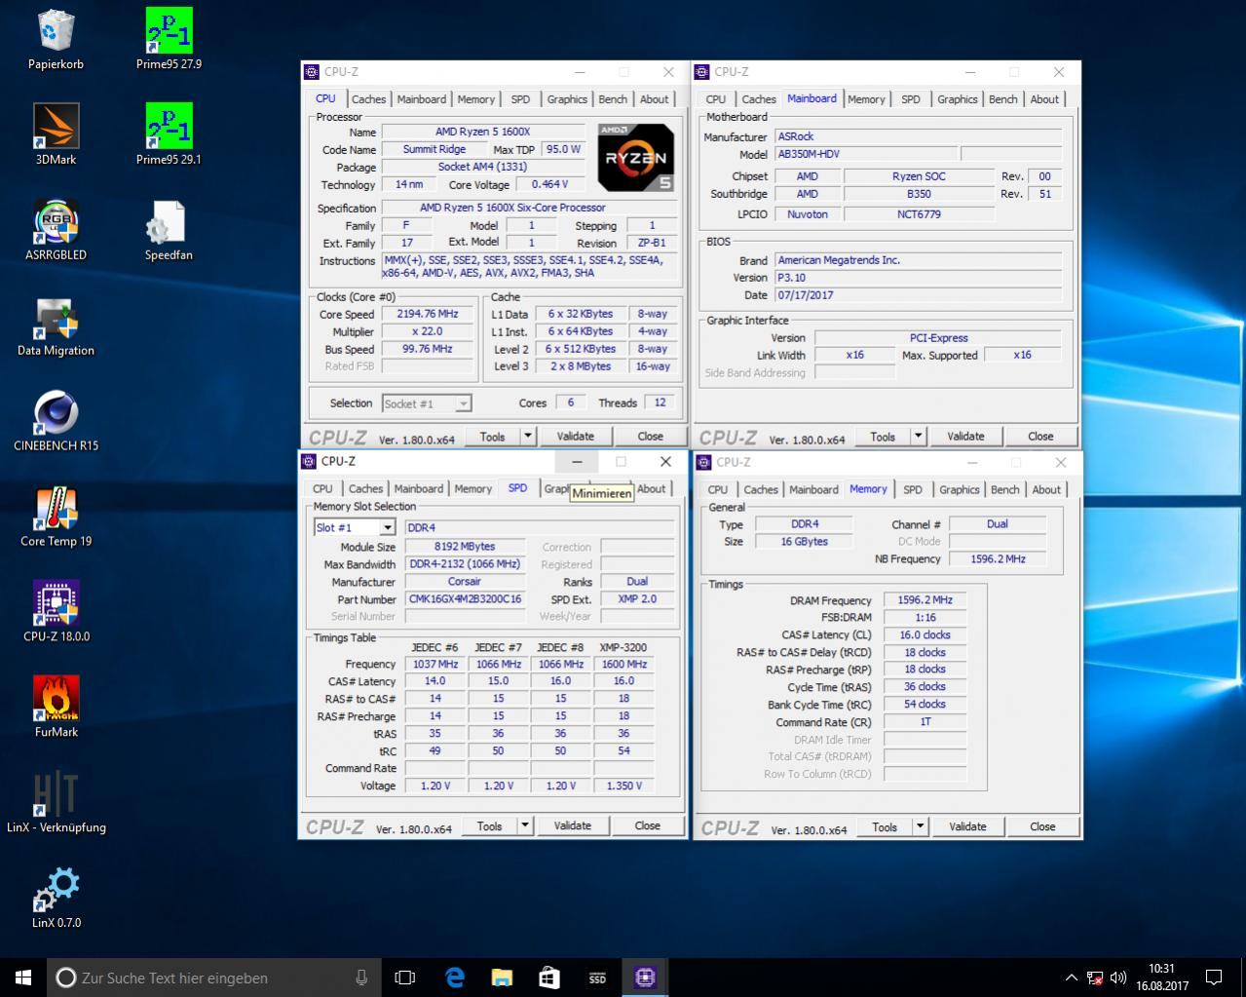This screenshot has height=997, width=1246.
Task: Launch the 3DMark desktop icon
Action: 56,128
